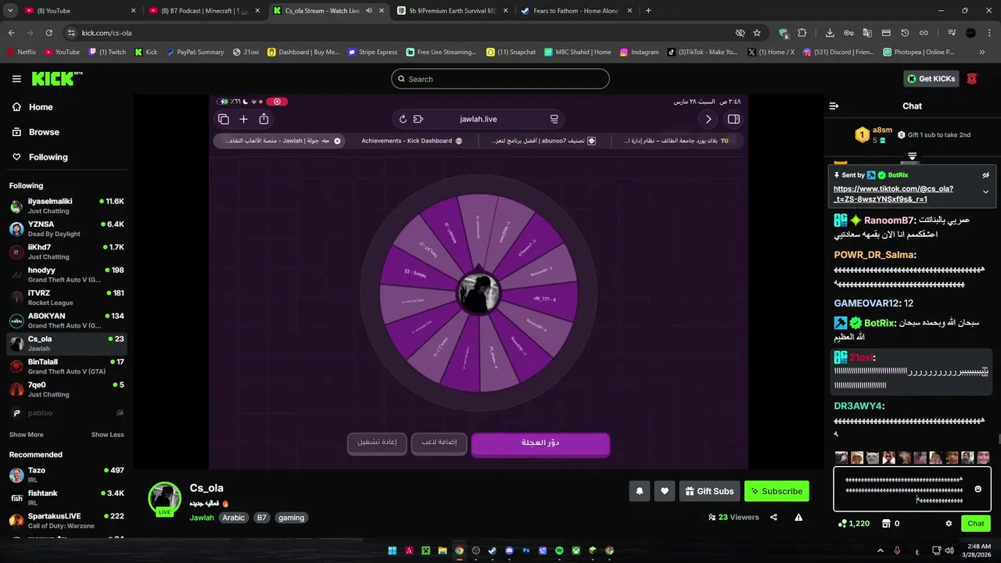Click the link copy chain icon in toolbar
Image resolution: width=1001 pixels, height=563 pixels.
(924, 33)
